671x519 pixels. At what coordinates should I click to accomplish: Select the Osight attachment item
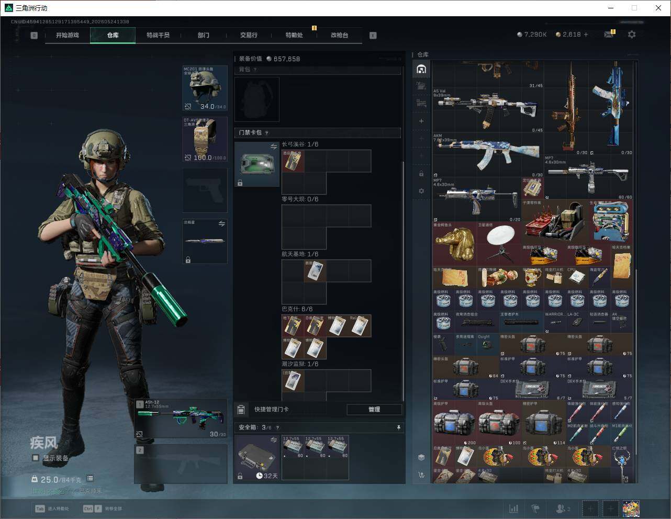coord(488,344)
